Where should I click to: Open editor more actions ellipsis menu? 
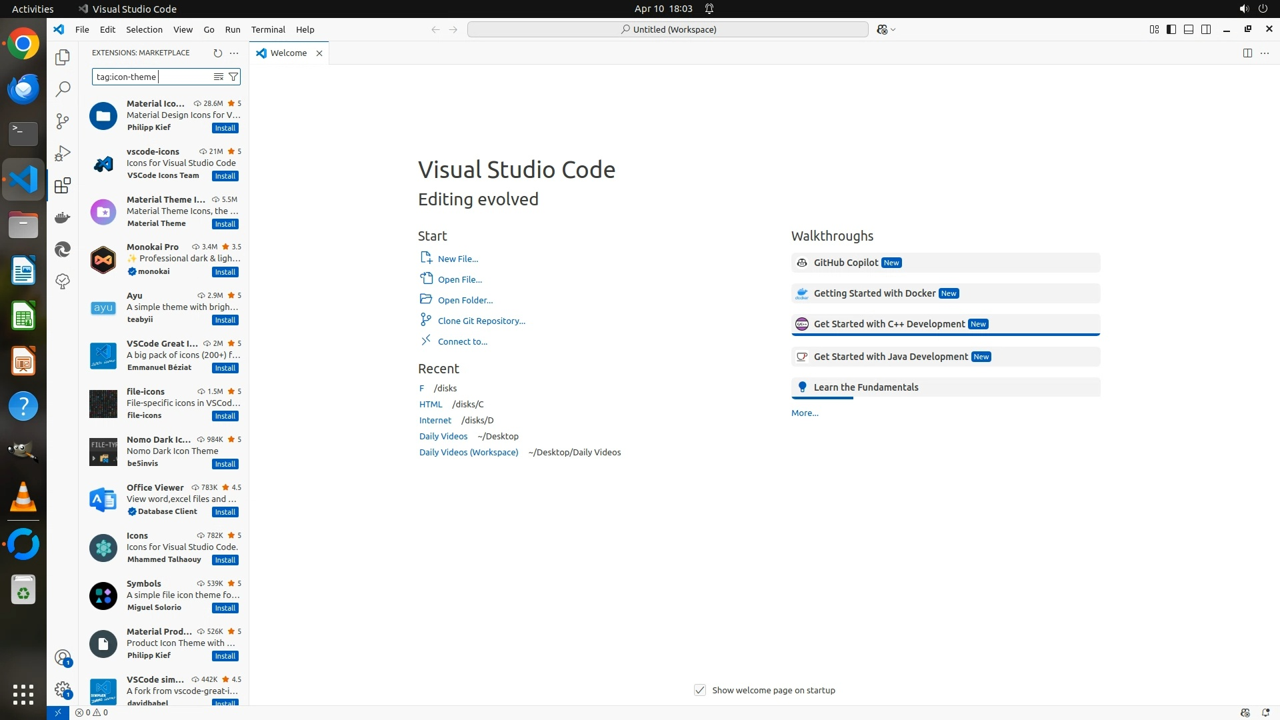coord(1265,53)
